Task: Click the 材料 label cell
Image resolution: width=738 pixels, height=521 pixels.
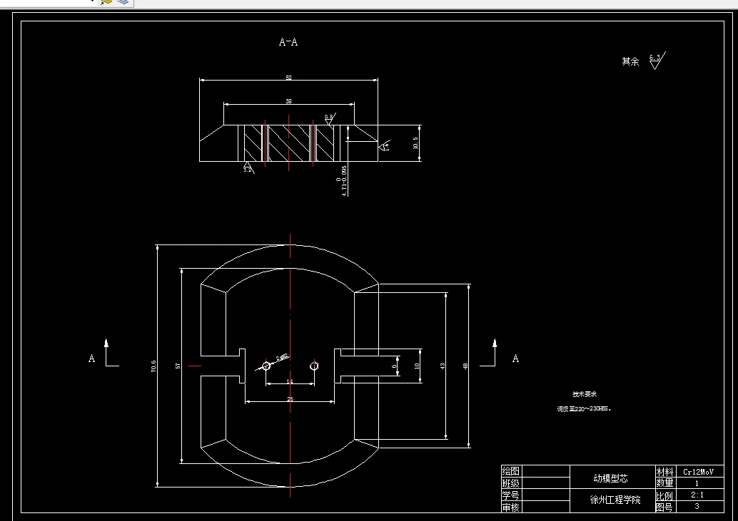Action: (664, 472)
